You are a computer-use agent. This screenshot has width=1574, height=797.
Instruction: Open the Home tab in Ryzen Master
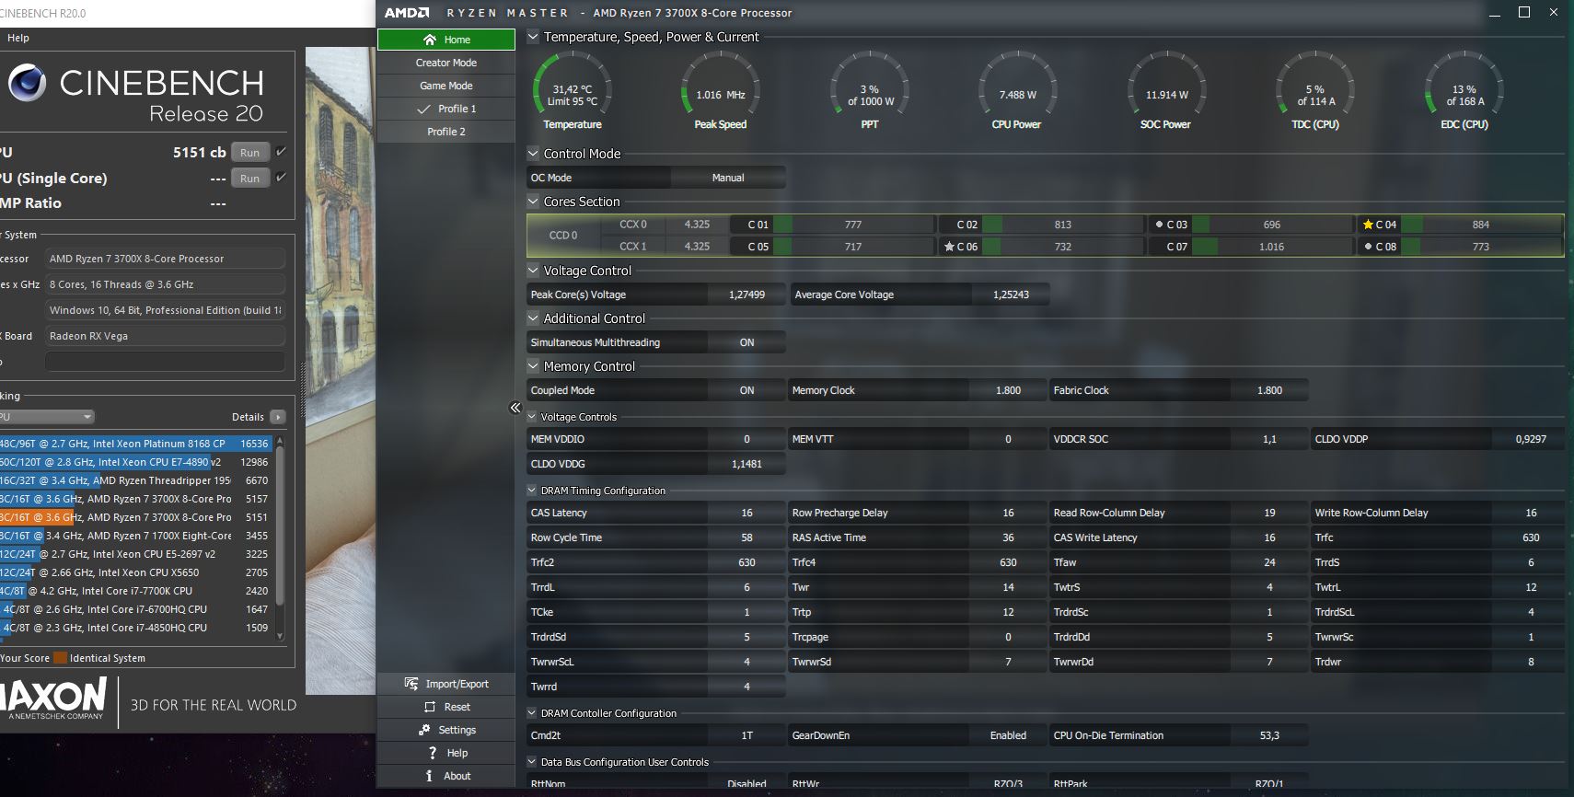point(446,40)
